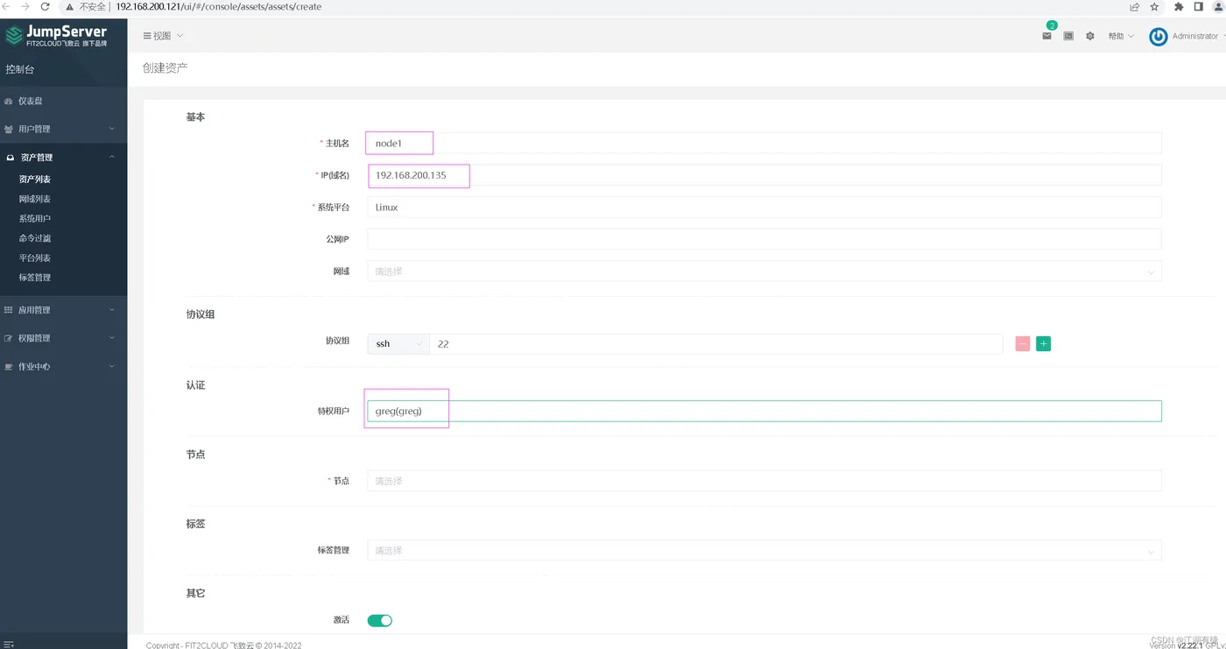
Task: Click the 公网IP input field
Action: (x=764, y=239)
